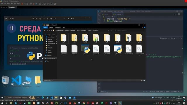Open the Lib folder

pos(96,38)
